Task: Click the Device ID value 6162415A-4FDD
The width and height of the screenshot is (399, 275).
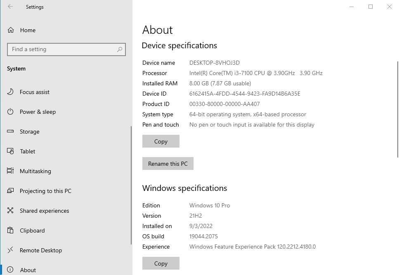Action: [x=245, y=94]
